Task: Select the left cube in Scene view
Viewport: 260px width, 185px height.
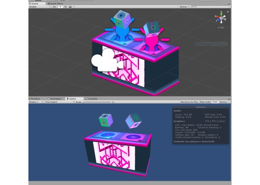Action: [x=122, y=19]
